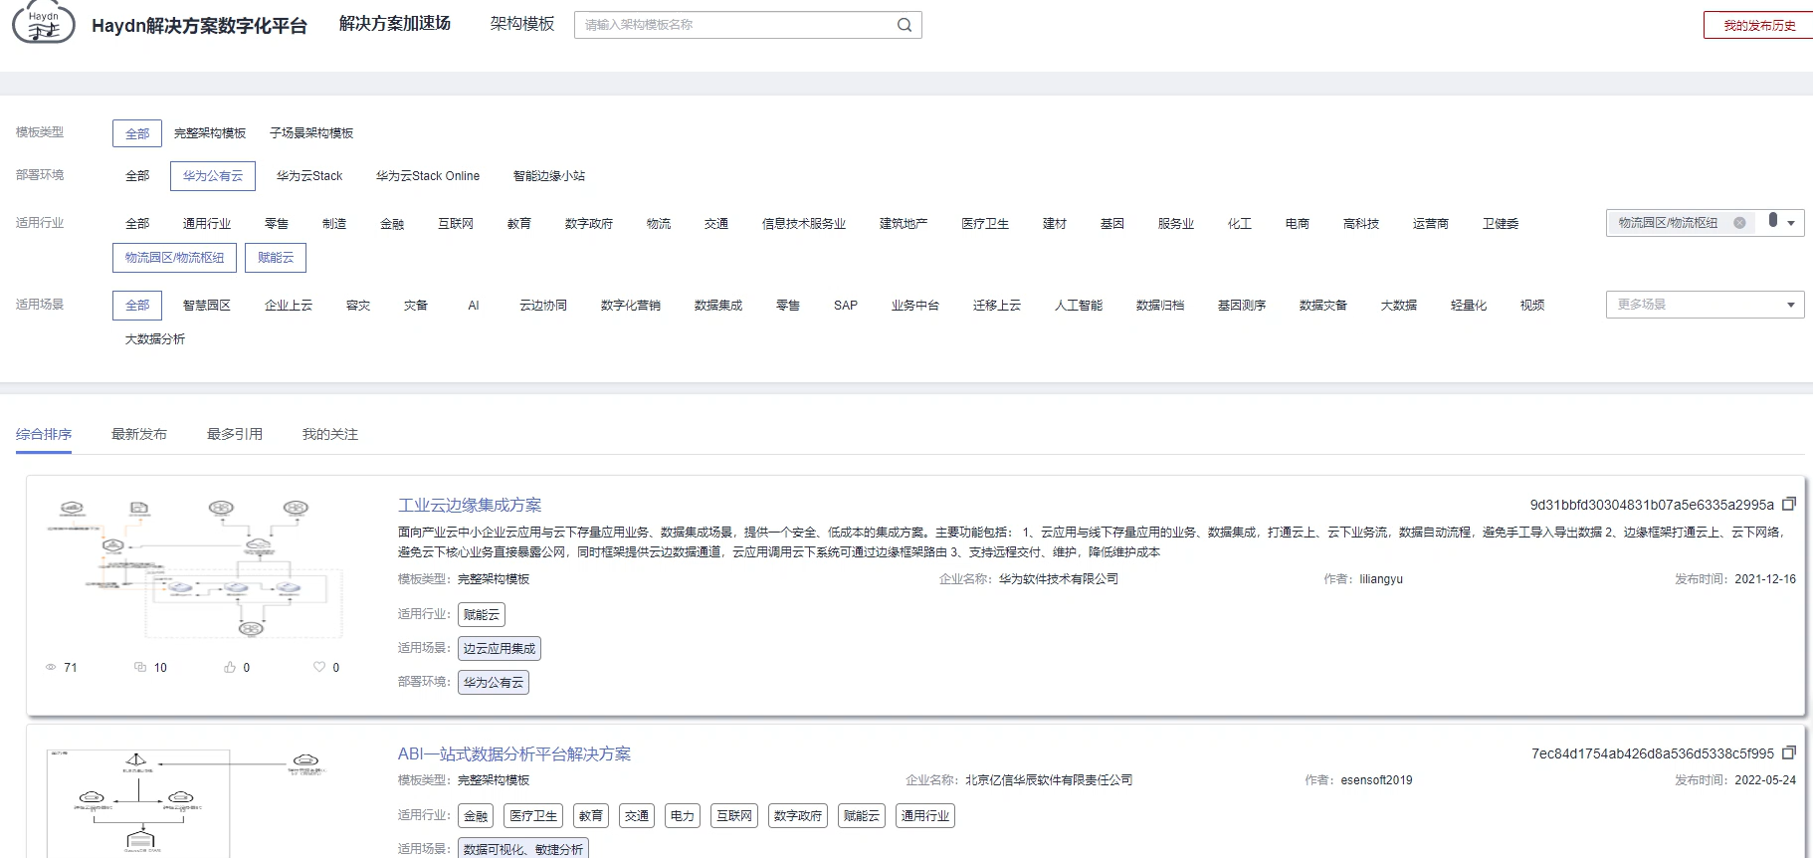This screenshot has height=858, width=1813.
Task: Click company name 华为软件技术有限公司
Action: coord(1059,579)
